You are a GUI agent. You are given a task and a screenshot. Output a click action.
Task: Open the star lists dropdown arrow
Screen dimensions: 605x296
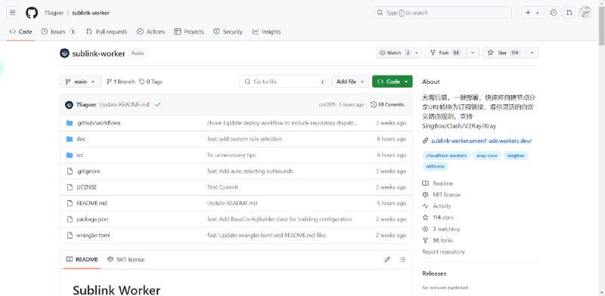[x=532, y=53]
